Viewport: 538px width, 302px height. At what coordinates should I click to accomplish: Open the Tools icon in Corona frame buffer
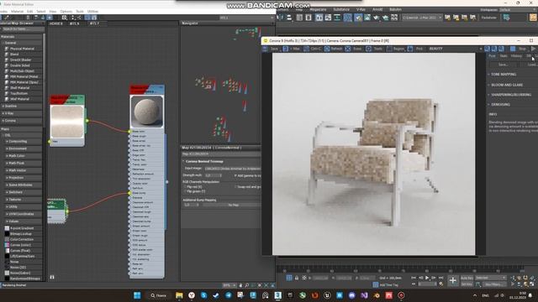click(368, 49)
